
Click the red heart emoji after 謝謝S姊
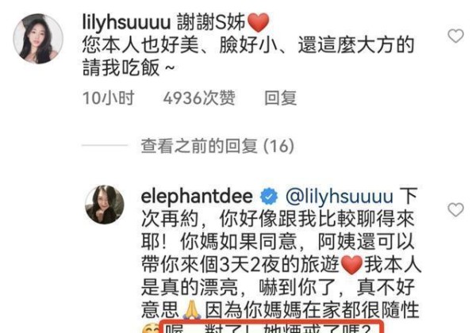click(x=259, y=22)
